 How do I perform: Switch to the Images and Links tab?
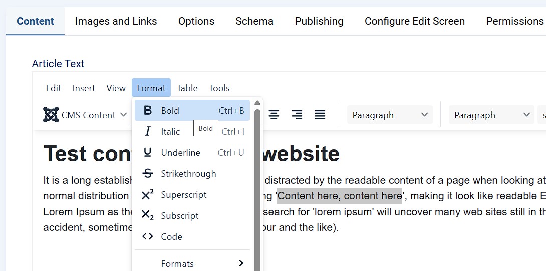[116, 21]
